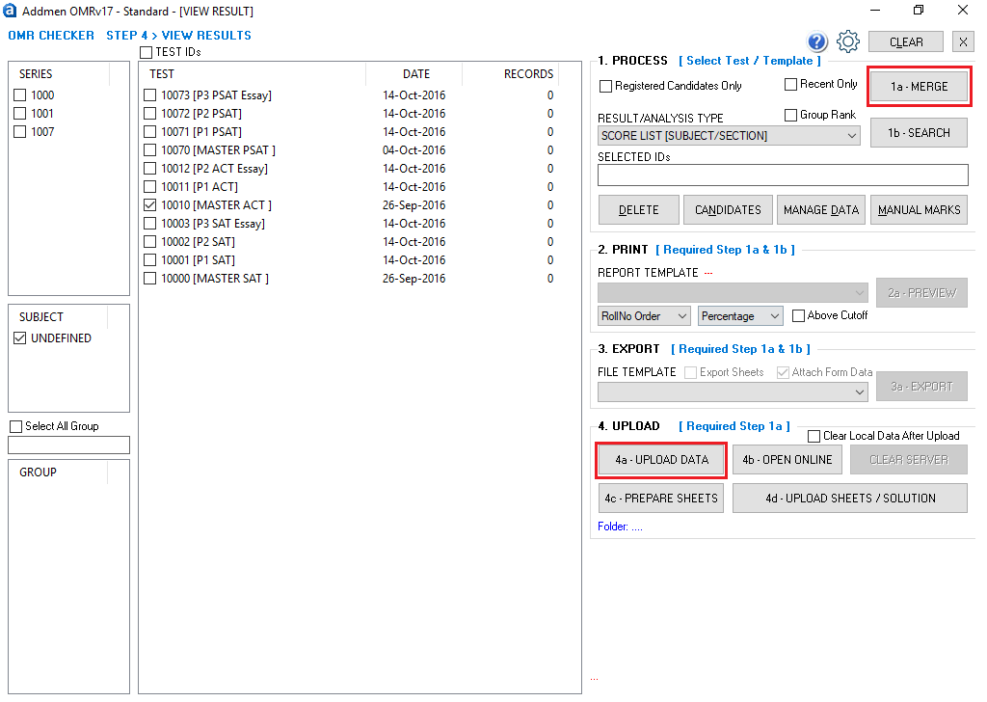
Task: Click the Addmen app icon in title bar
Action: pyautogui.click(x=12, y=11)
